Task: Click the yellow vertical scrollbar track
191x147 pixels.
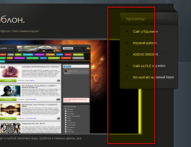Action: coord(140,112)
